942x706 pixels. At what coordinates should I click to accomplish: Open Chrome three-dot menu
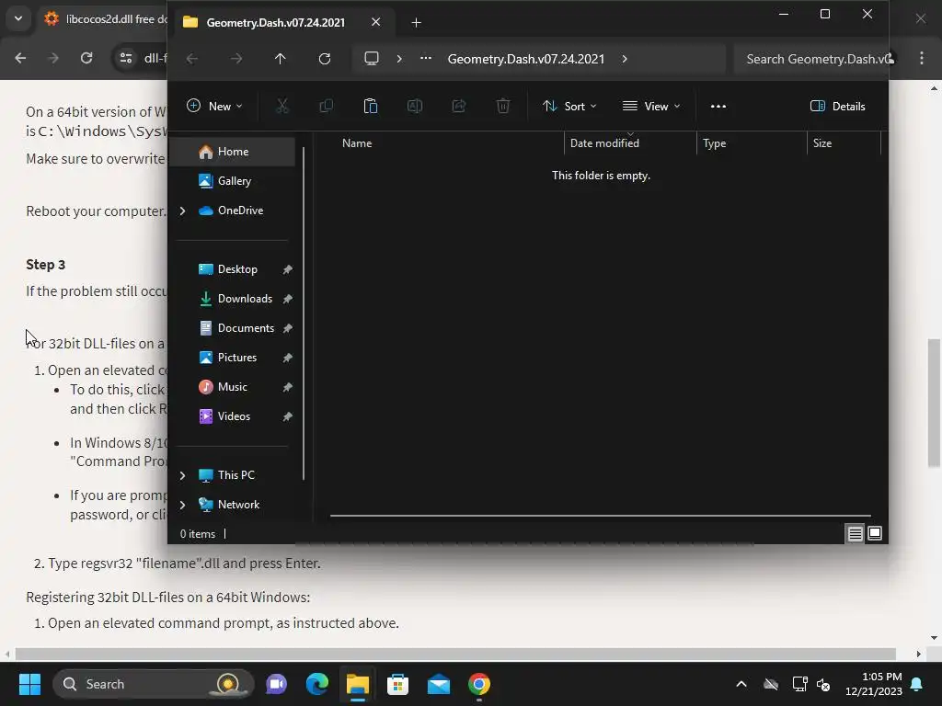click(922, 58)
